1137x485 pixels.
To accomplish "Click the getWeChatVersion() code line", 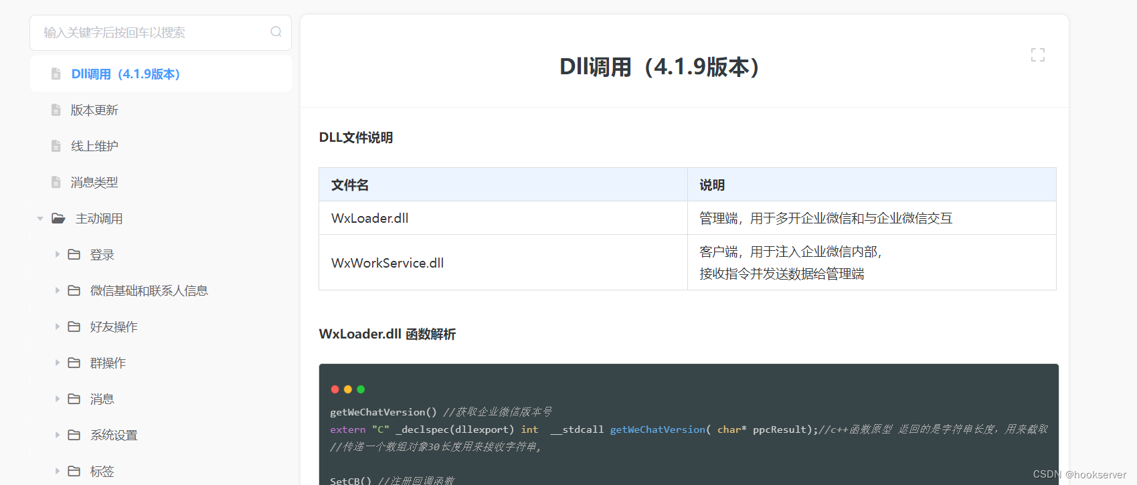I will [x=441, y=412].
